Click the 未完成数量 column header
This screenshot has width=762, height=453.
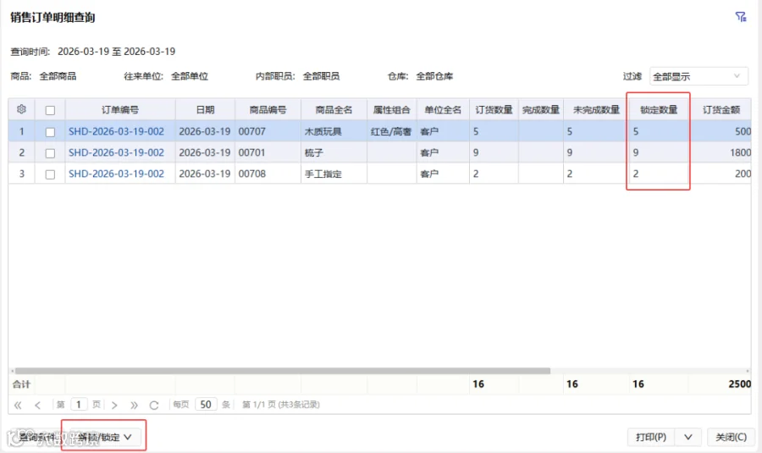[x=596, y=110]
